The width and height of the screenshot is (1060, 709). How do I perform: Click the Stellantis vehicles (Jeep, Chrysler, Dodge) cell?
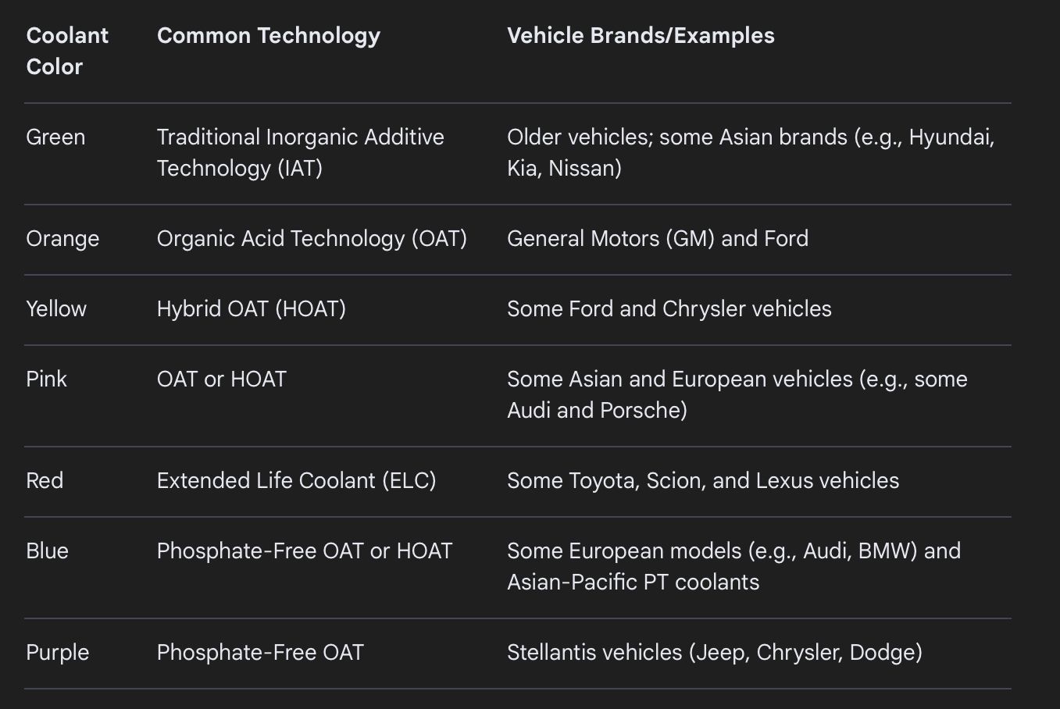(714, 653)
